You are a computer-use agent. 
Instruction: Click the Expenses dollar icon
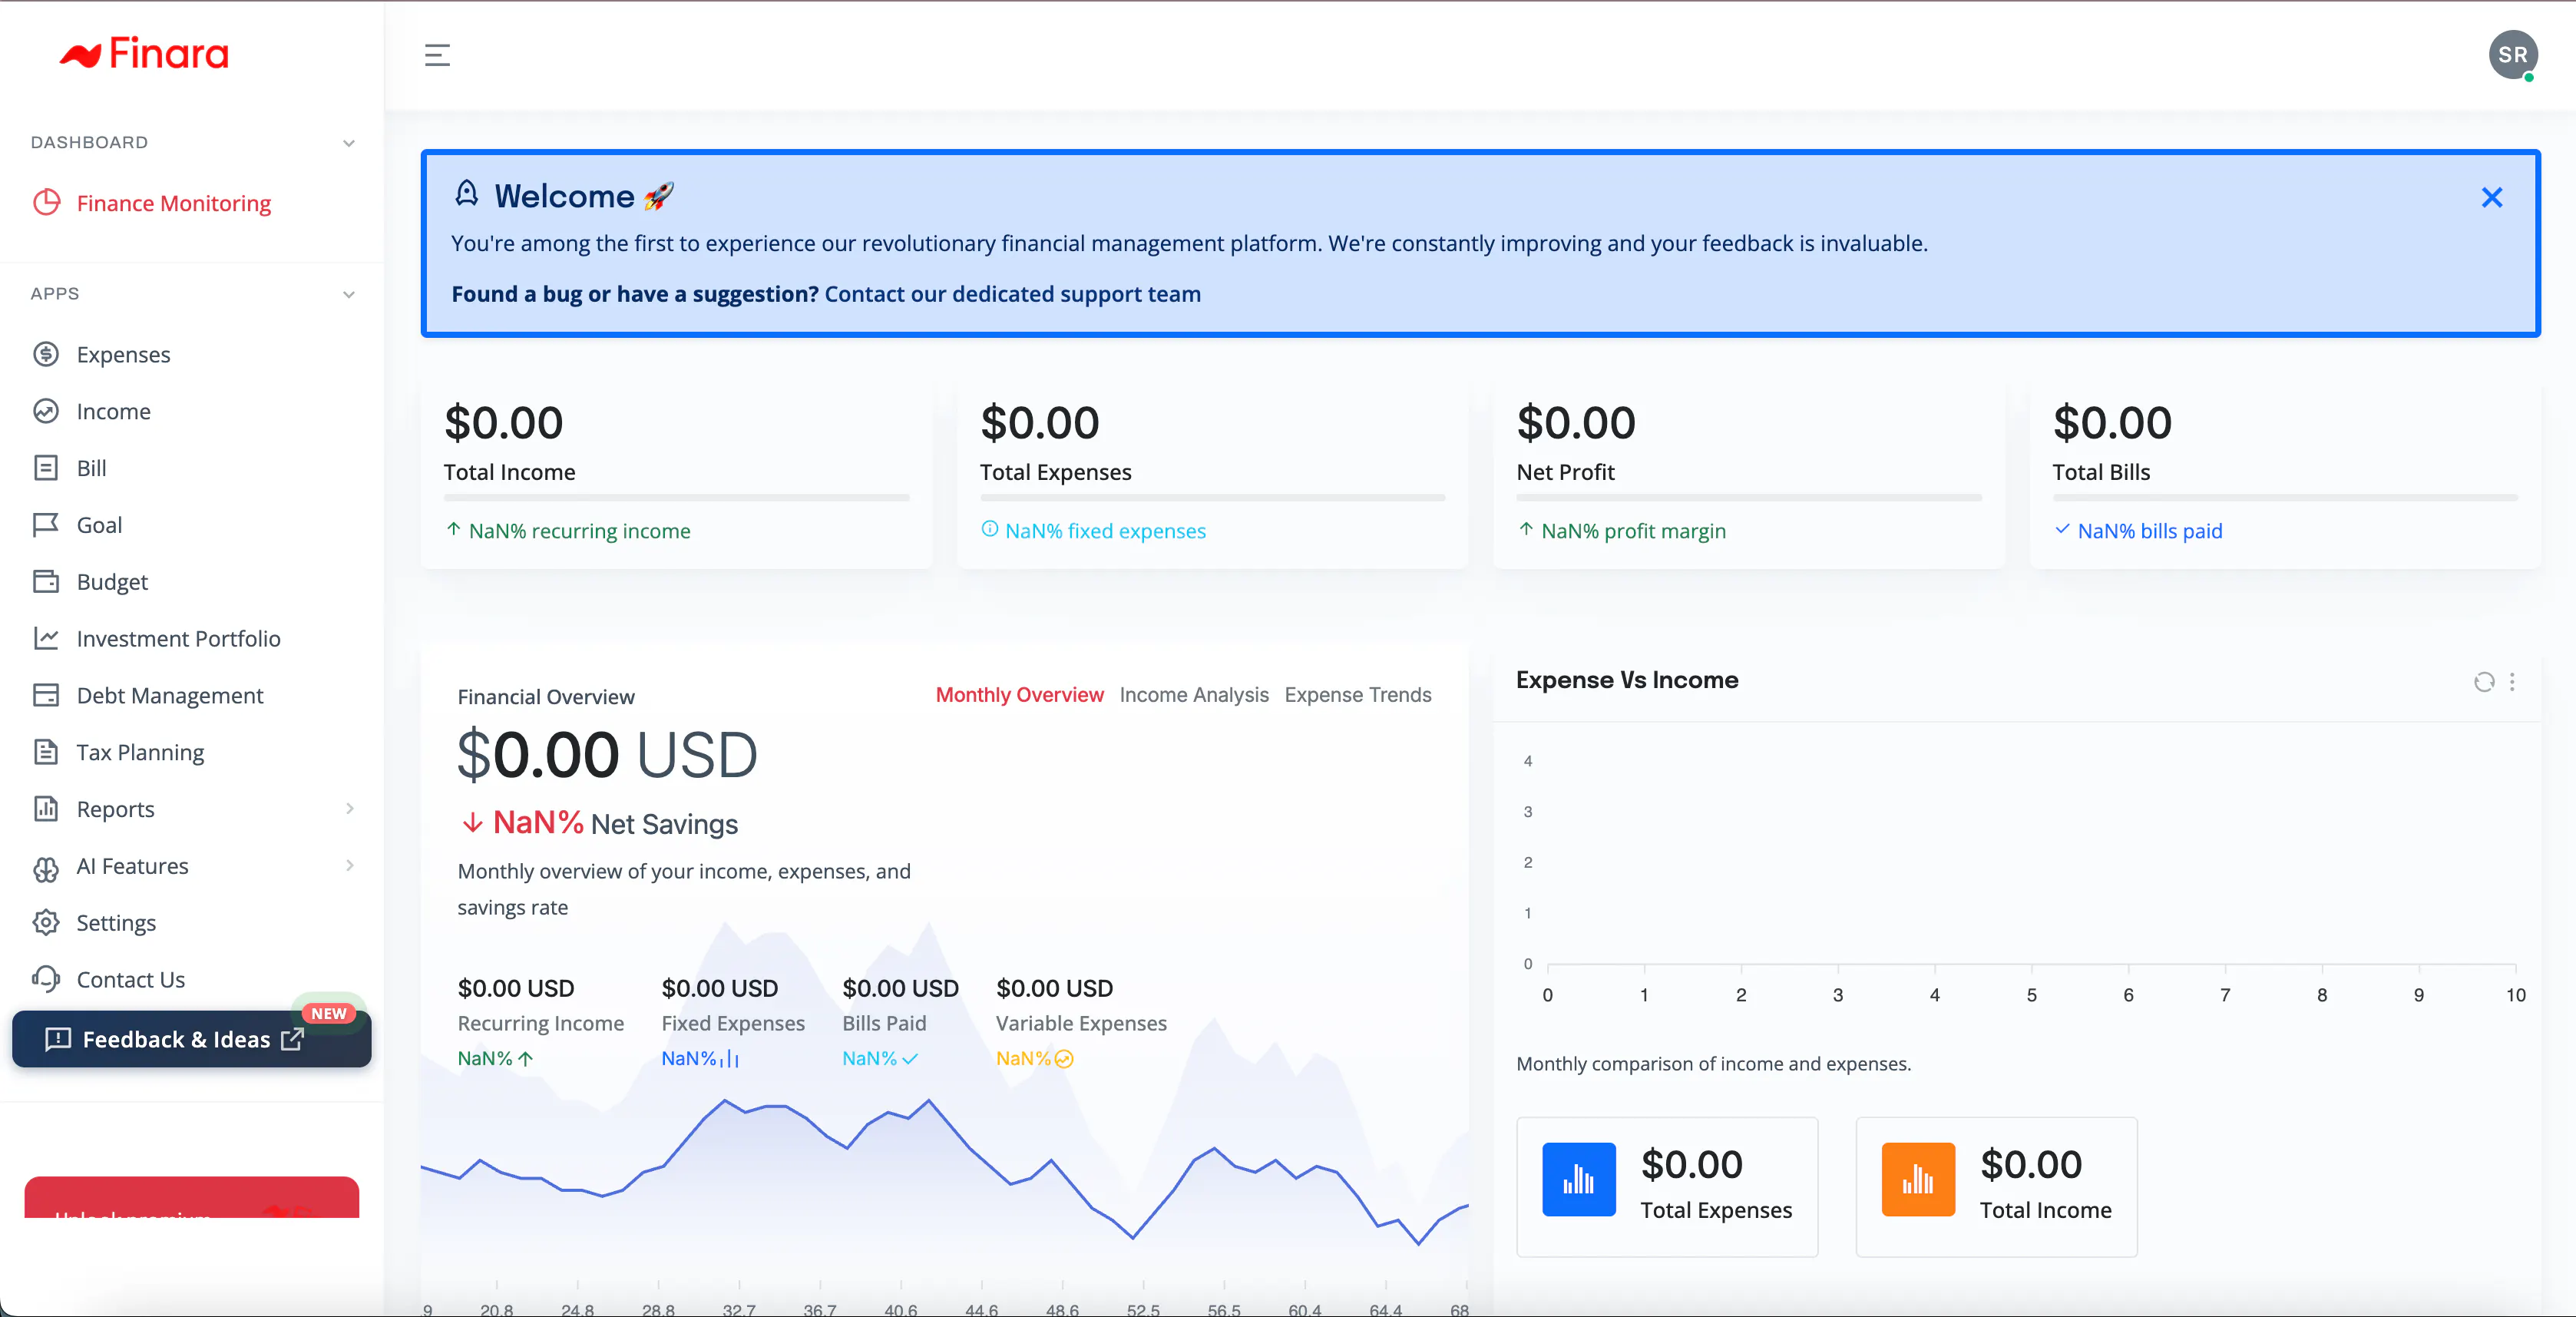(46, 354)
